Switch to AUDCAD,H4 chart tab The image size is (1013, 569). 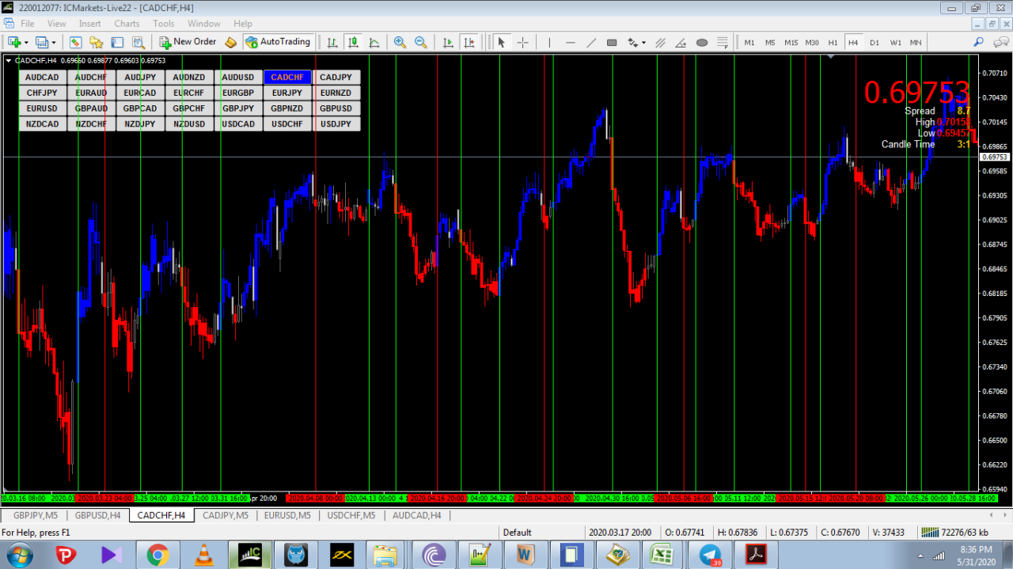point(416,515)
